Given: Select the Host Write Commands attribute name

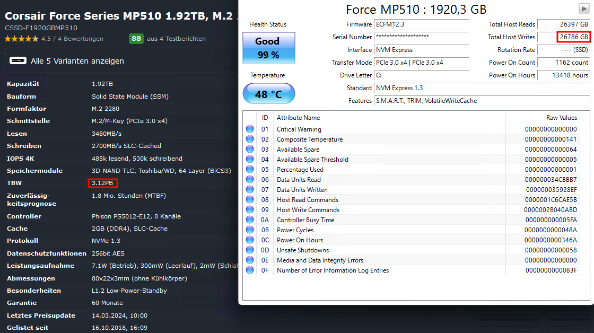Looking at the screenshot, I should point(308,210).
